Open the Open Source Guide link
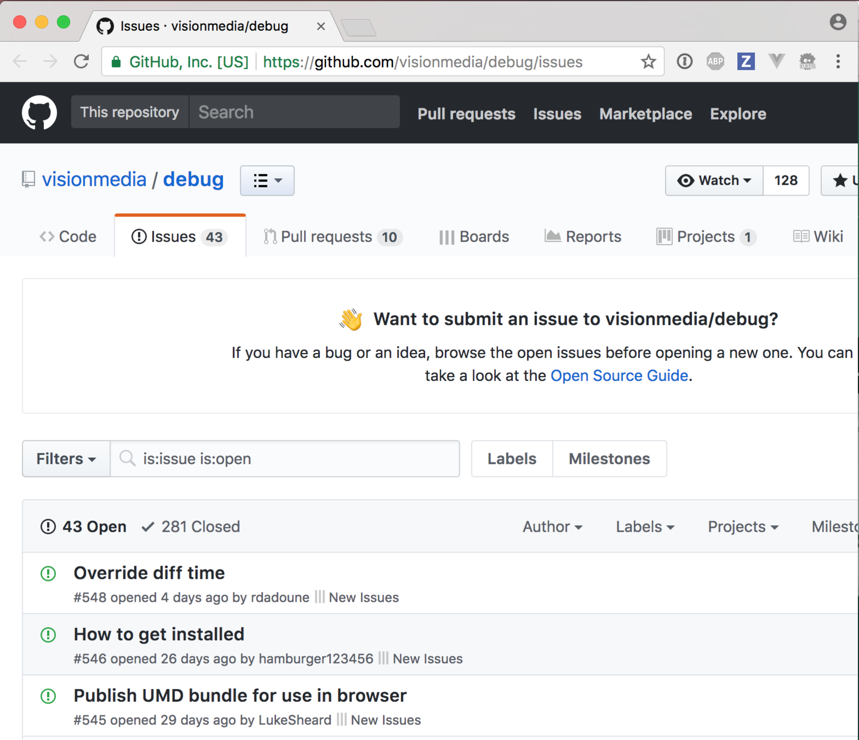This screenshot has width=859, height=740. coord(619,375)
